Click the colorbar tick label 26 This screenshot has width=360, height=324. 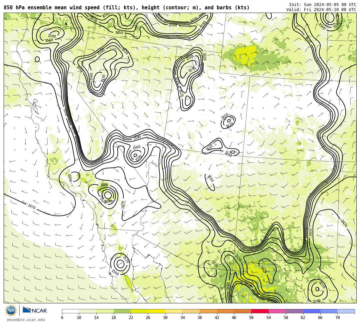pyautogui.click(x=148, y=318)
